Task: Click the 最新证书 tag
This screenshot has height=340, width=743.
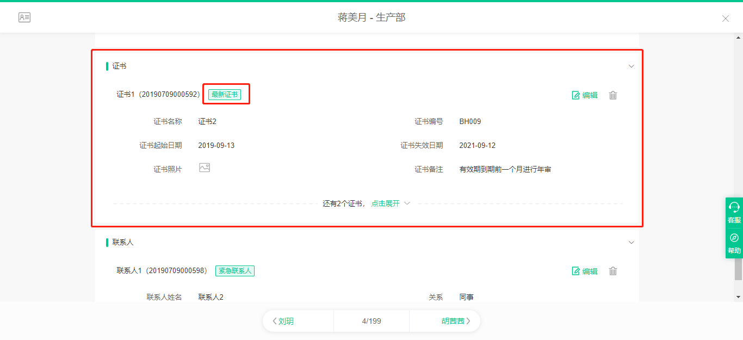Action: 225,95
